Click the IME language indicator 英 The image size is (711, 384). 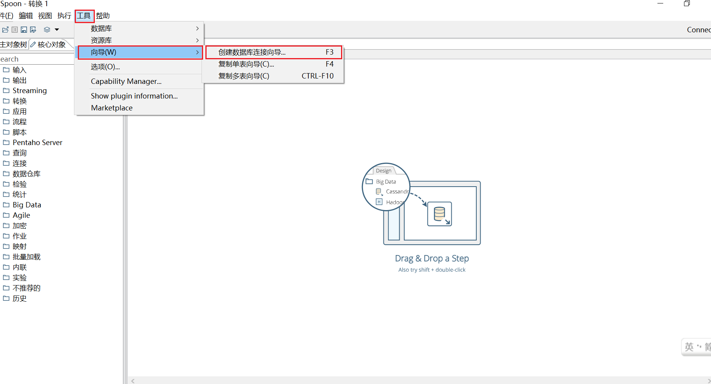[x=689, y=347]
